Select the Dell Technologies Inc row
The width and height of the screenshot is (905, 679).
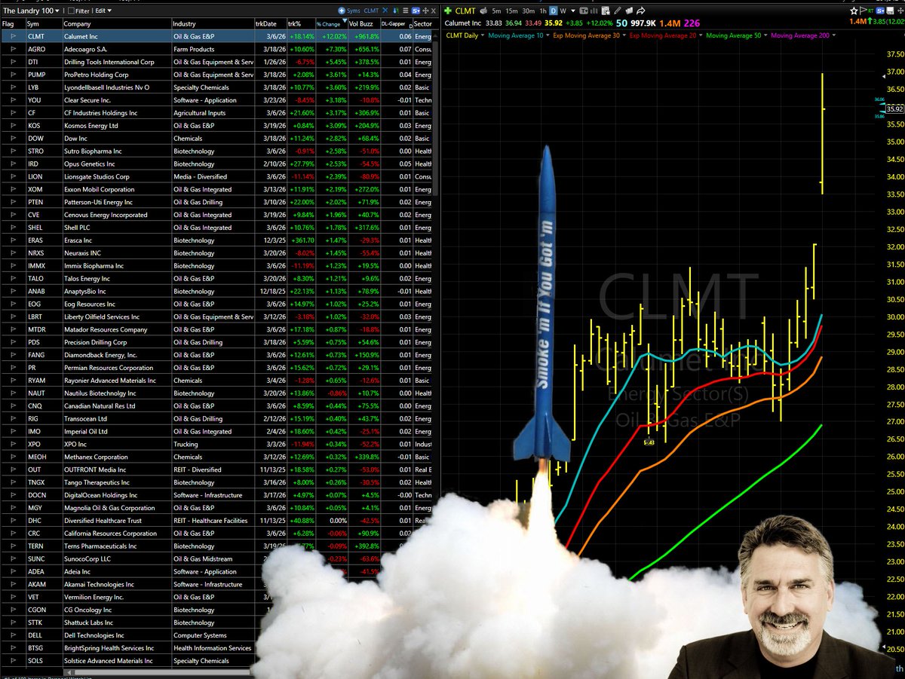pos(128,635)
